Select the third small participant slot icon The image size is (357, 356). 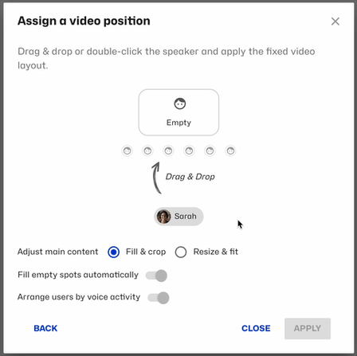pyautogui.click(x=168, y=151)
